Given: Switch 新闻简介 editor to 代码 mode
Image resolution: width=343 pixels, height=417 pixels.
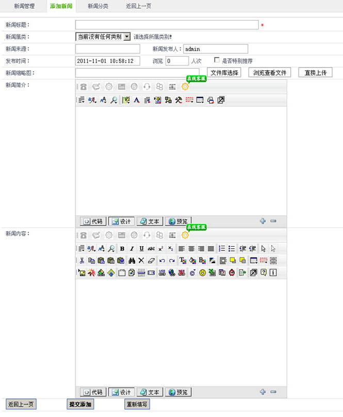Looking at the screenshot, I should 93,221.
